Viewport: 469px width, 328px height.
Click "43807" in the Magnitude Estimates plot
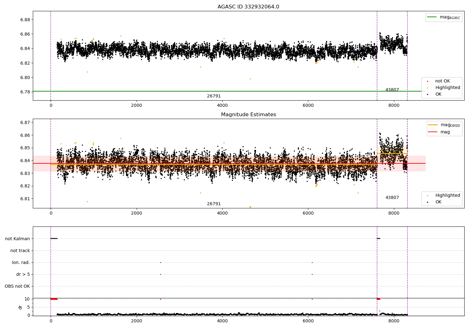point(392,198)
